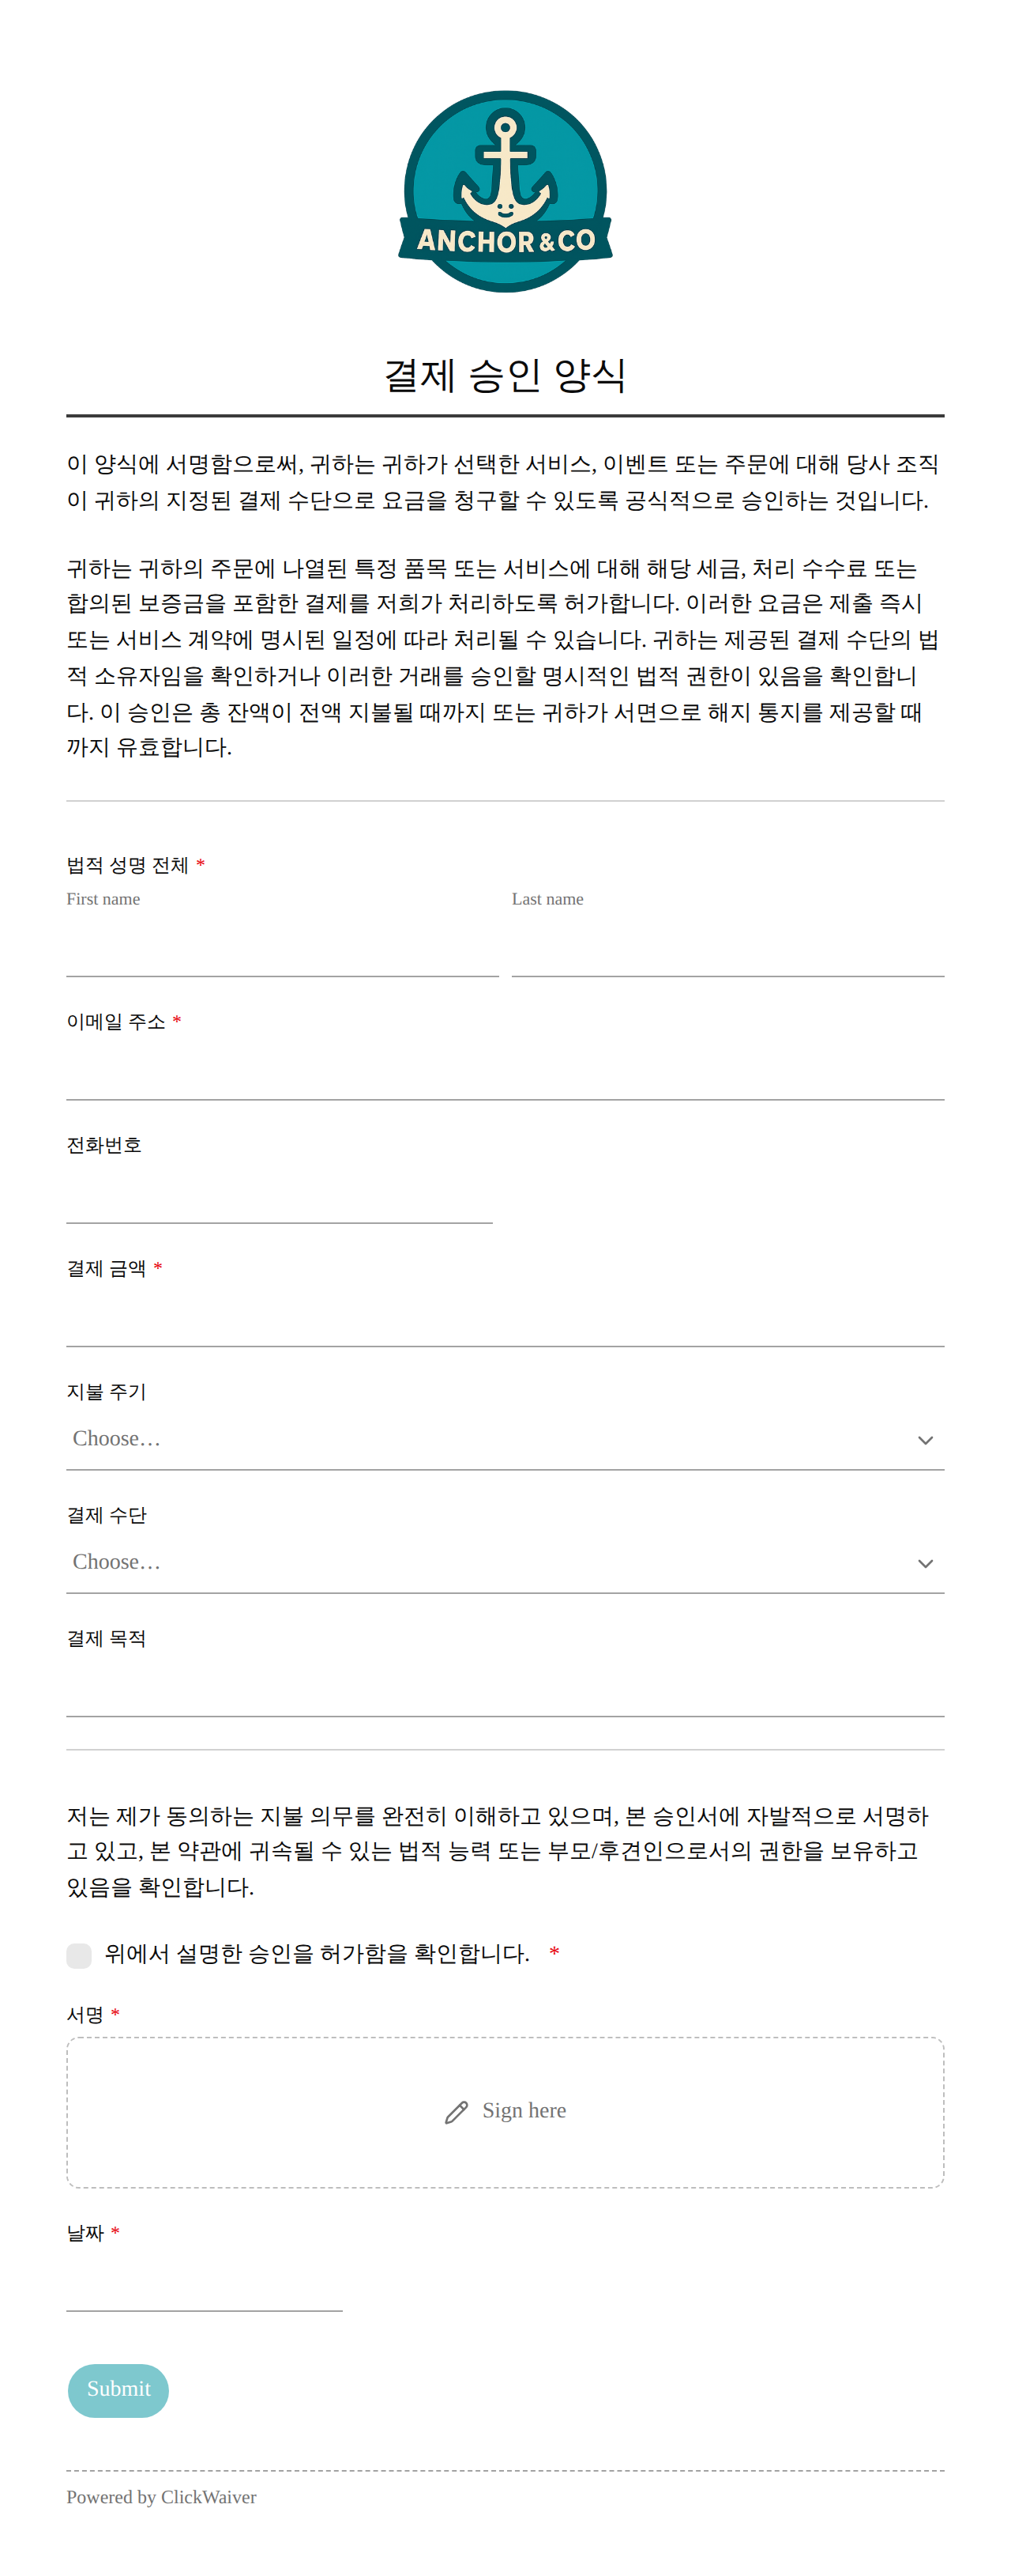The image size is (1011, 2576).
Task: Click the Sign here signature area
Action: click(505, 2112)
